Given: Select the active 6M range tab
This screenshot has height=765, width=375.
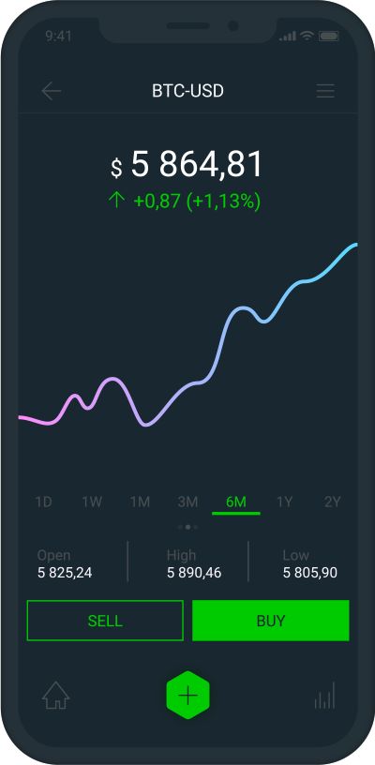Looking at the screenshot, I should click(236, 502).
